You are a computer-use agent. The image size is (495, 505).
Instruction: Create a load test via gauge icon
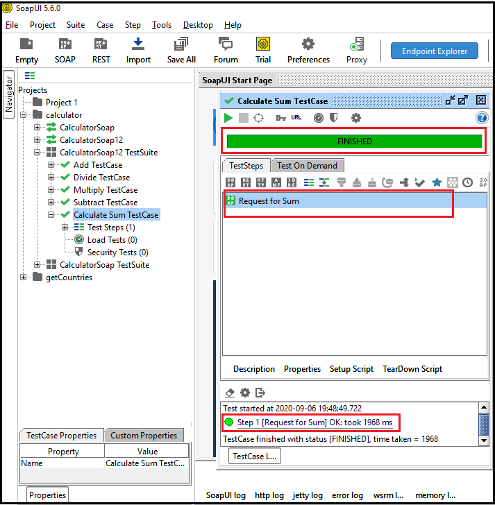[319, 118]
